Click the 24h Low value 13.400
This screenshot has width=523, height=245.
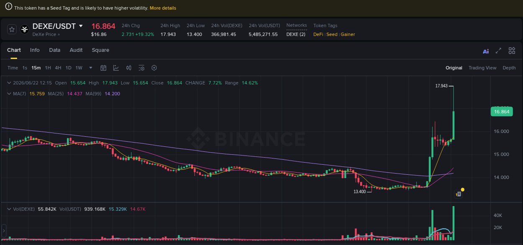point(195,34)
